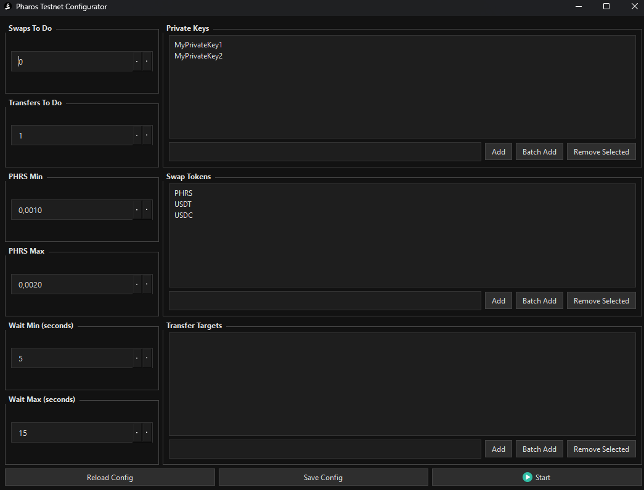
Task: Add a new private key with Add
Action: (498, 152)
